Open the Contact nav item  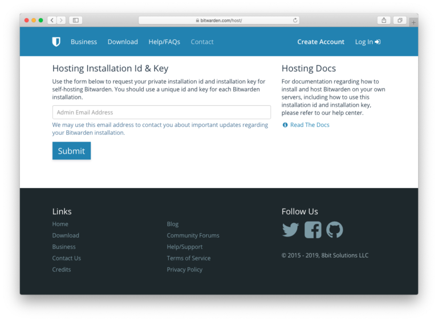coord(202,42)
